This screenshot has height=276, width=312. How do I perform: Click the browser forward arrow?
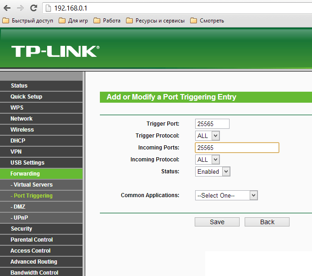point(20,8)
